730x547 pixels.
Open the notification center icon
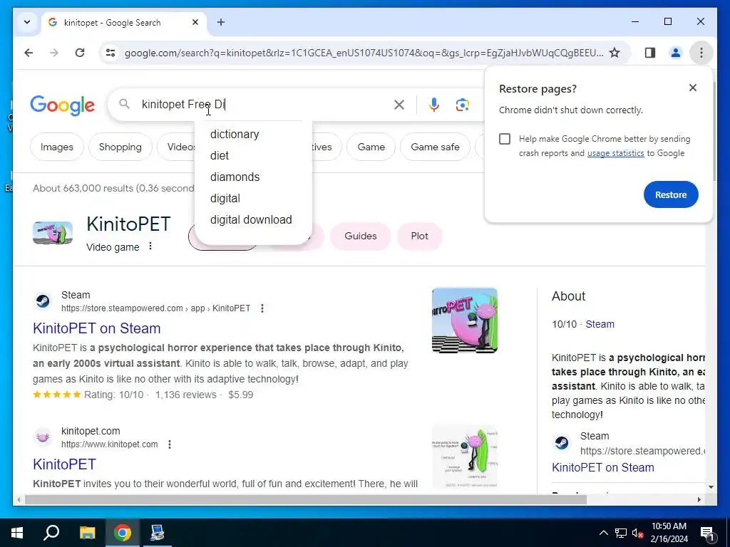tap(707, 533)
